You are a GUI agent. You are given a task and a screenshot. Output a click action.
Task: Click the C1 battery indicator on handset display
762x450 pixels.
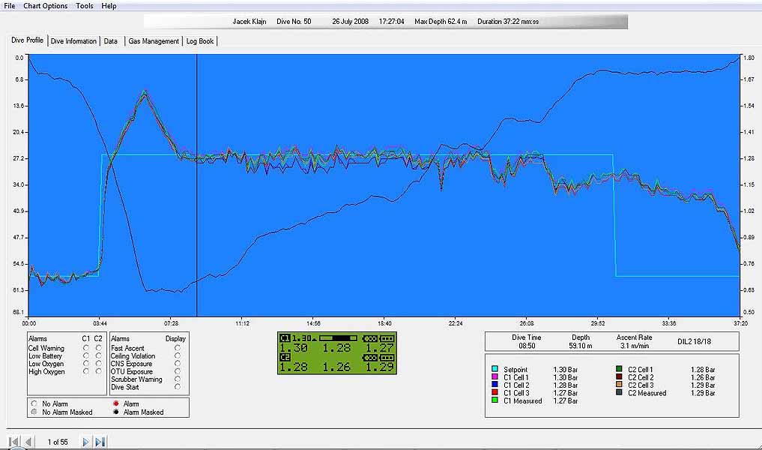click(x=387, y=338)
